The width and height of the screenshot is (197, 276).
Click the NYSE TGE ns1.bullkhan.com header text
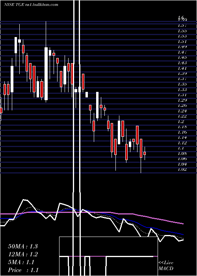[x=31, y=4]
